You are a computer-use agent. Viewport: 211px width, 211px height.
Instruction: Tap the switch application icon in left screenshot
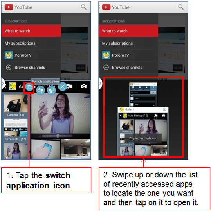tap(29, 87)
